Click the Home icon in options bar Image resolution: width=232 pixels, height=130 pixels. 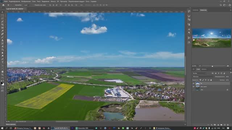(x=3, y=5)
